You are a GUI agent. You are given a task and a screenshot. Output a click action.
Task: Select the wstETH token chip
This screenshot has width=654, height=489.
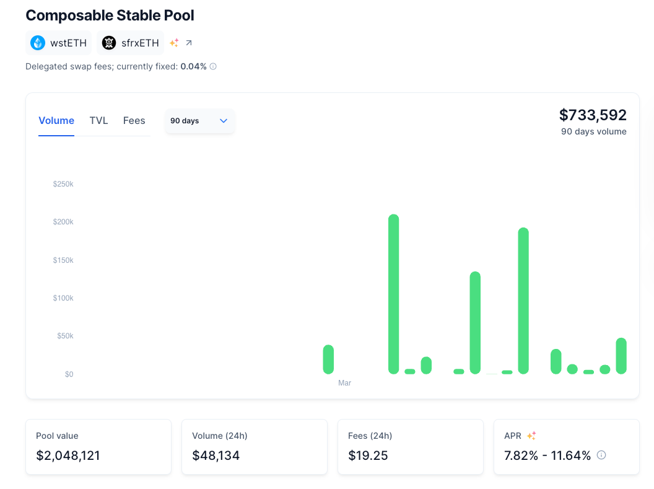point(58,43)
